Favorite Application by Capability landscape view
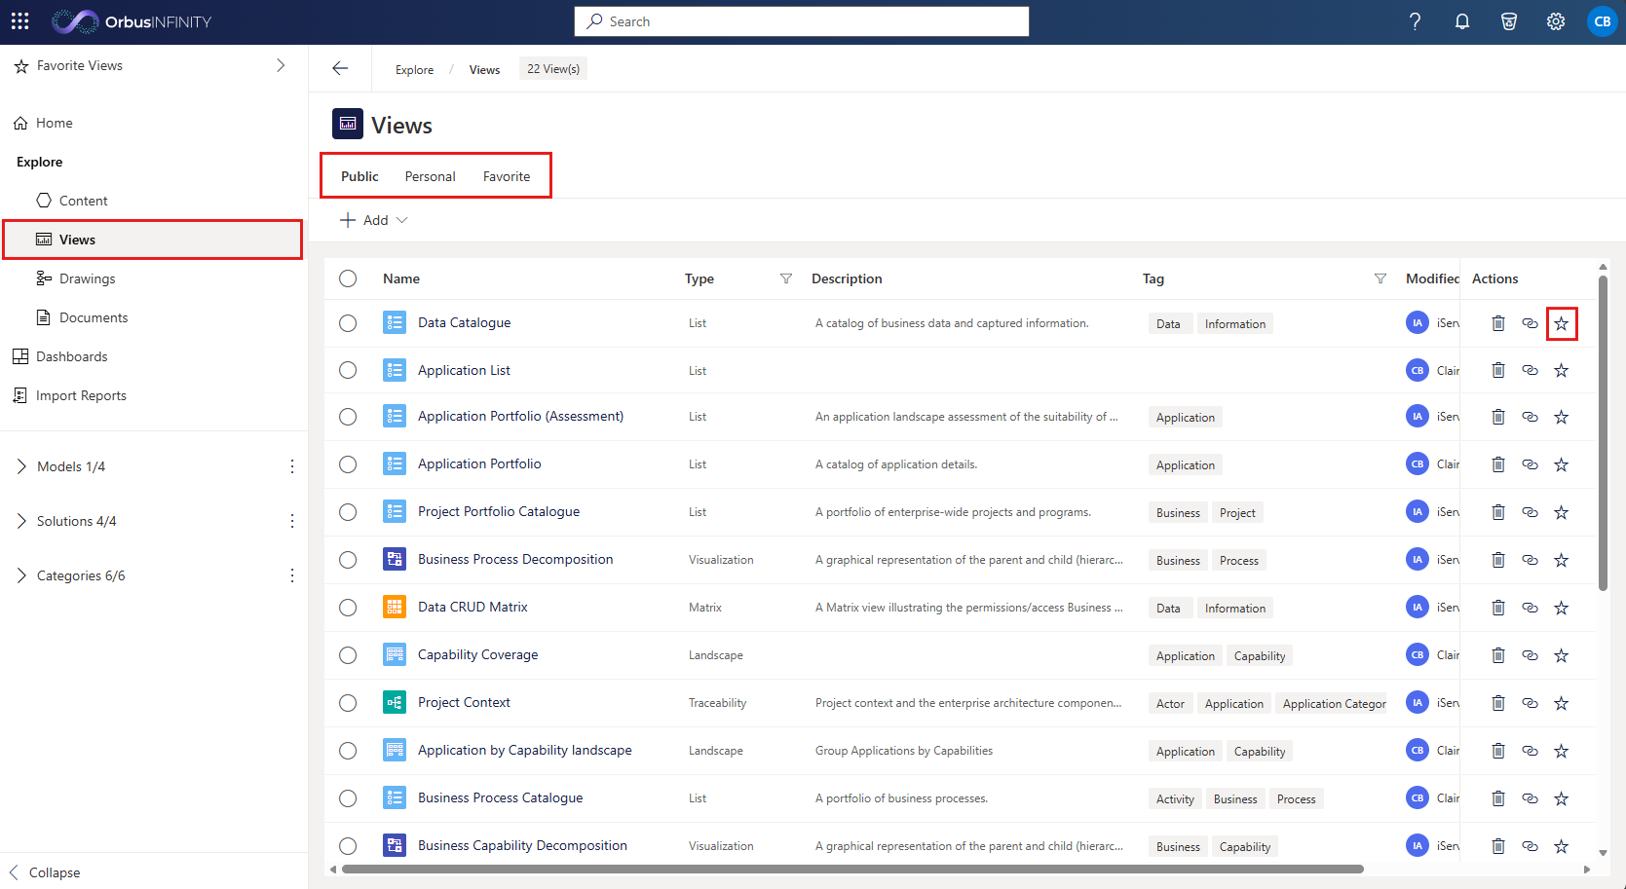The image size is (1626, 889). [x=1562, y=751]
